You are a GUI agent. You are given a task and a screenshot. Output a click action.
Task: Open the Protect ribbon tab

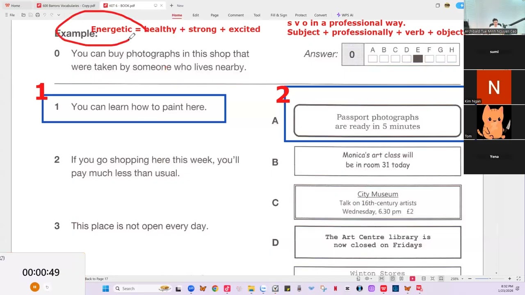(301, 15)
